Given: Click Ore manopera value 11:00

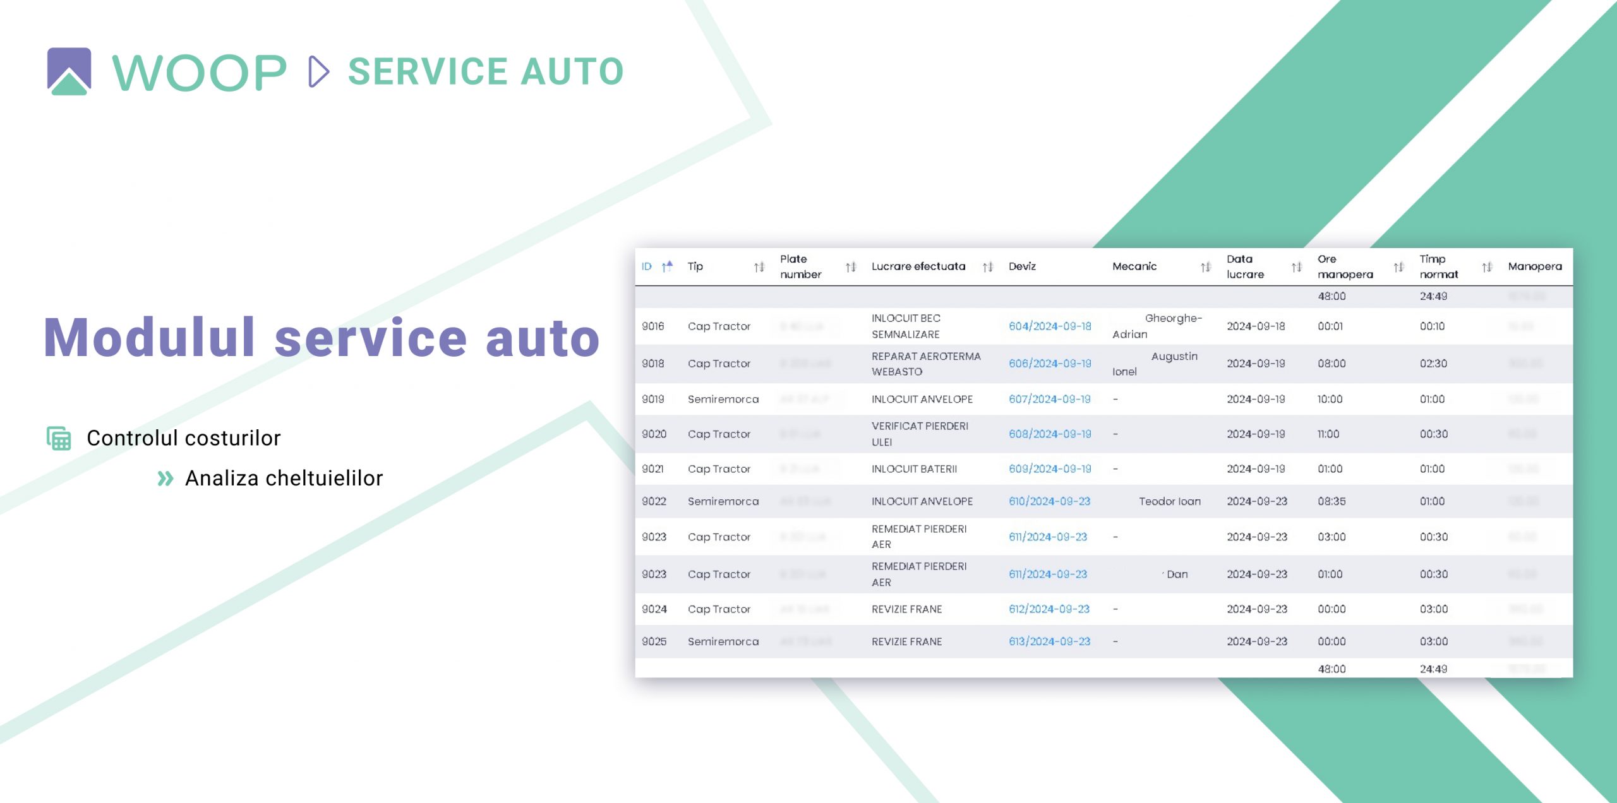Looking at the screenshot, I should 1328,434.
